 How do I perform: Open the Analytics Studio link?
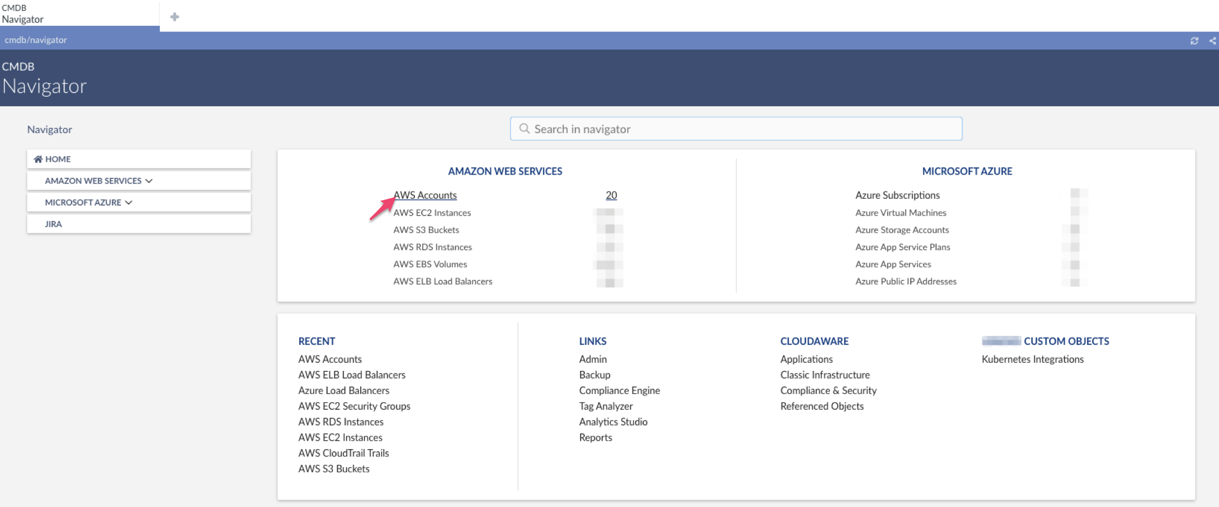click(x=613, y=422)
